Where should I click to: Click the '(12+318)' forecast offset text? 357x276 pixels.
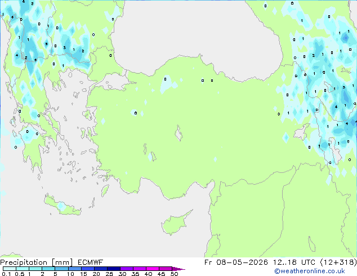338,262
